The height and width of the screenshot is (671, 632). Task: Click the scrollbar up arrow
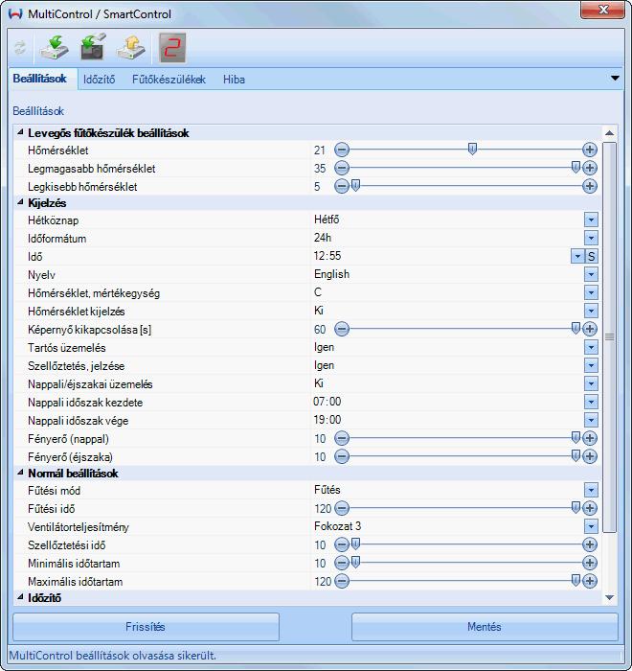point(610,133)
